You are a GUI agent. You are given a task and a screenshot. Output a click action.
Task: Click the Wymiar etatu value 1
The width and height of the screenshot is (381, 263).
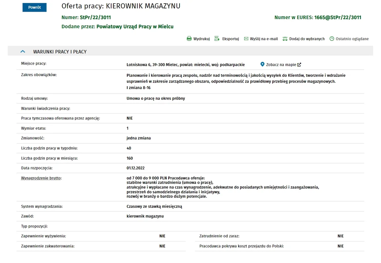[x=127, y=128]
